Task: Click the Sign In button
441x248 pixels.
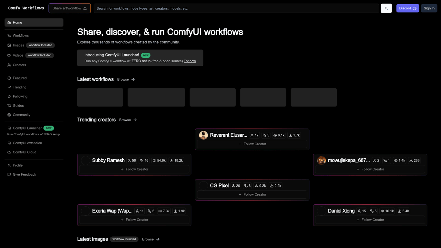Action: click(x=429, y=8)
